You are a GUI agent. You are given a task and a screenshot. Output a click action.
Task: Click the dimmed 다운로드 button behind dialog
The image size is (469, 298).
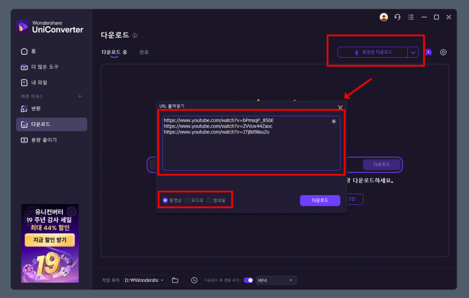pyautogui.click(x=382, y=165)
